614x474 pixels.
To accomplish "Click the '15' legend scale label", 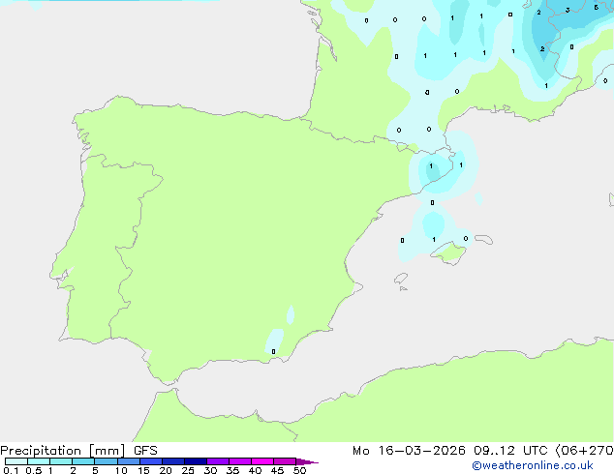I will (143, 470).
